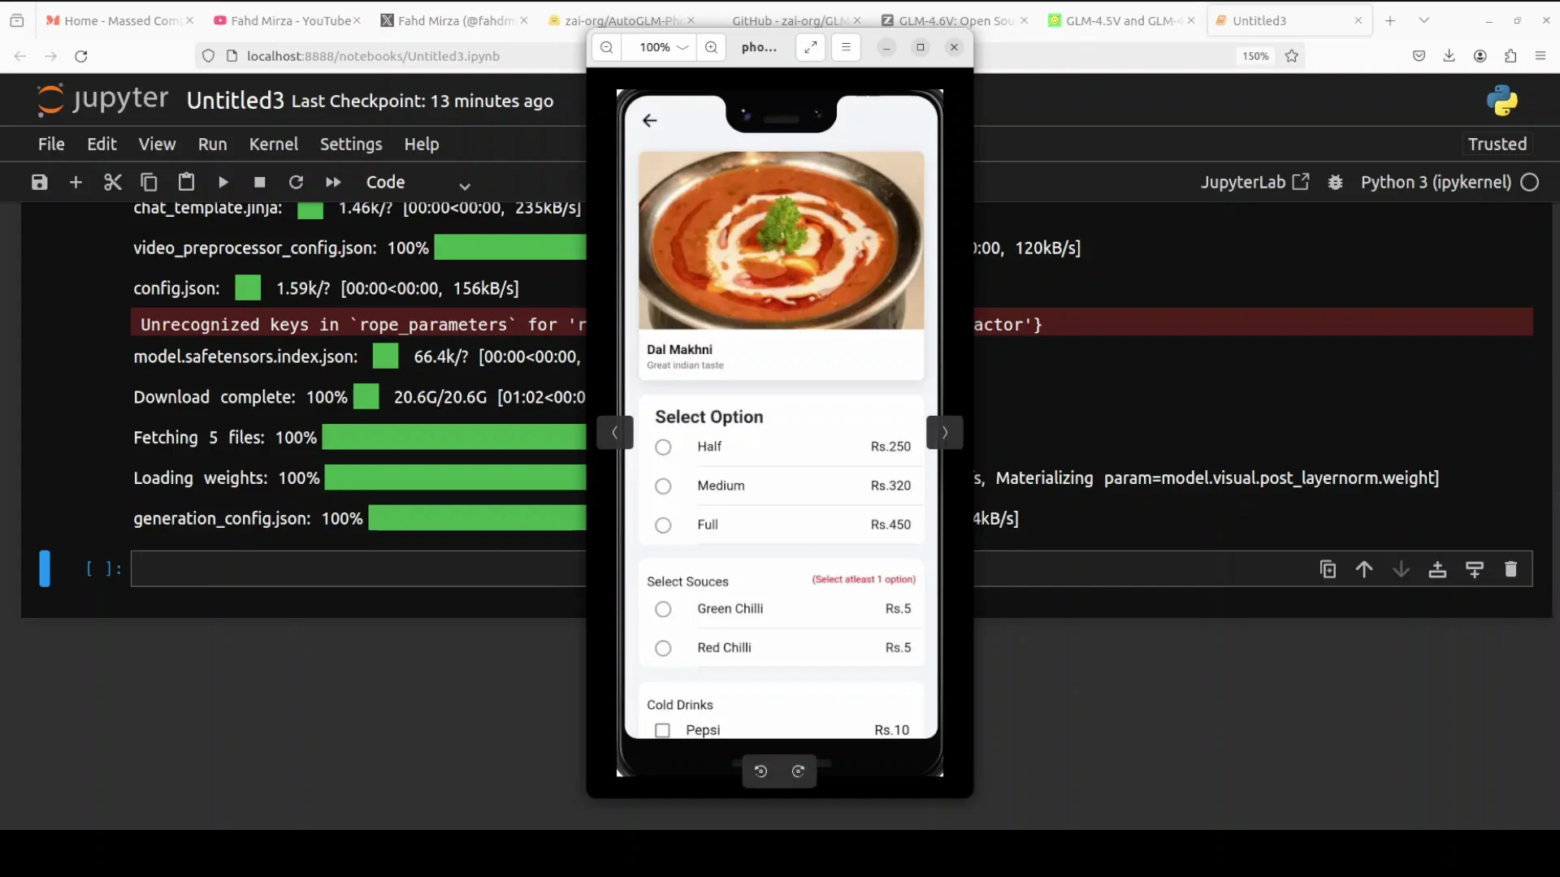Open the notebook in JupyterLab

point(1254,182)
